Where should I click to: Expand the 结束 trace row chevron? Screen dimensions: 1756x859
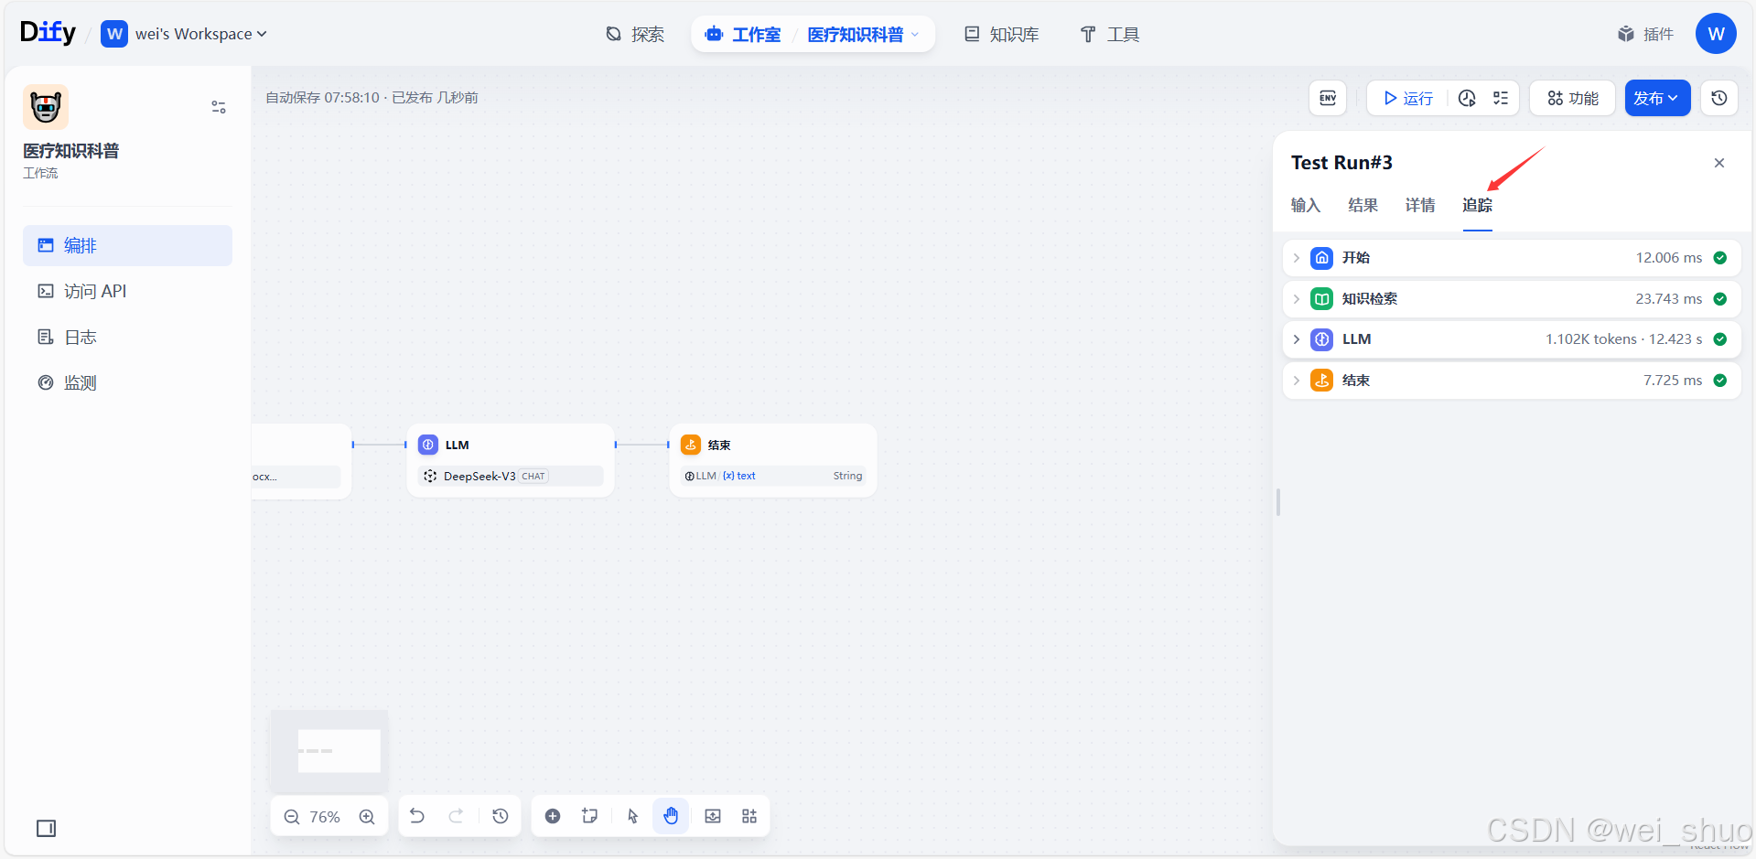point(1297,381)
